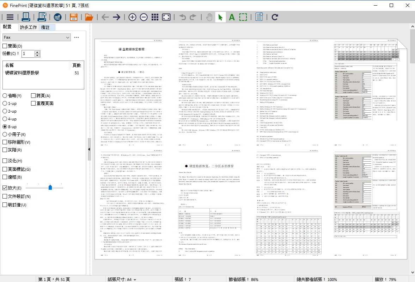The width and height of the screenshot is (415, 282).
Task: Enable 文件裝訂(N) checkbox
Action: [5, 196]
